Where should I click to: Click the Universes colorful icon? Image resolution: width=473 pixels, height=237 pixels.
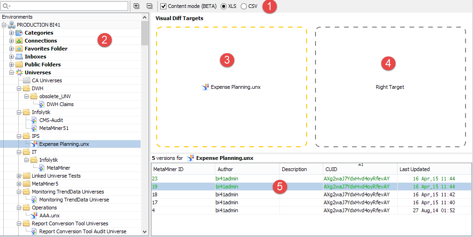coord(19,72)
